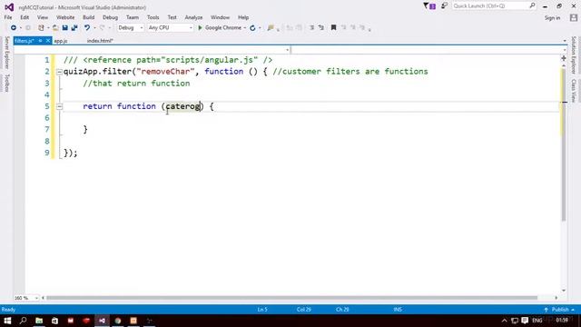Switch to the index.html tab
Viewport: 581px width, 327px height.
pos(100,41)
